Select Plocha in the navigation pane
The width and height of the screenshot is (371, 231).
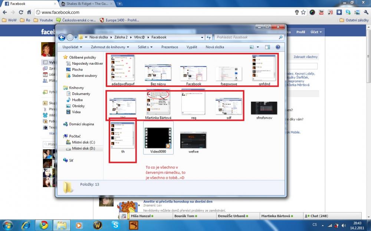point(77,69)
